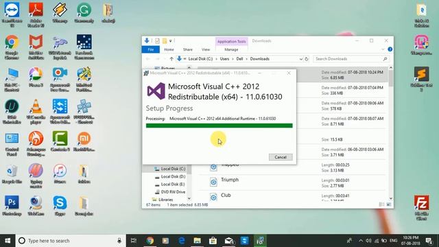
Task: Open Microsoft Store from the taskbar
Action: click(213, 241)
